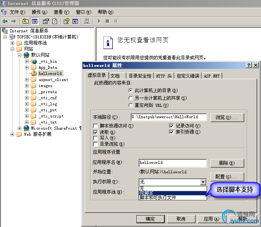This screenshot has width=261, height=227.
Task: Open the 文件 menu
Action: [17, 12]
